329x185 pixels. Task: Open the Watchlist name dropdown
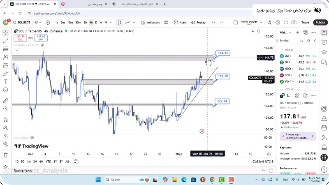pyautogui.click(x=284, y=32)
